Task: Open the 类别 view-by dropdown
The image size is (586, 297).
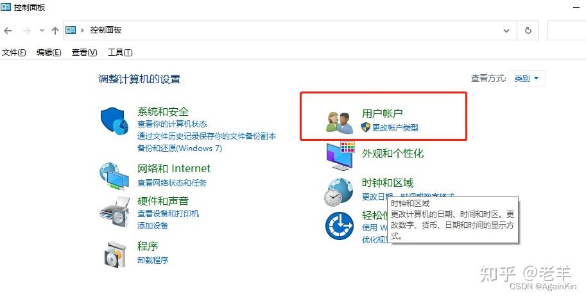Action: point(526,78)
